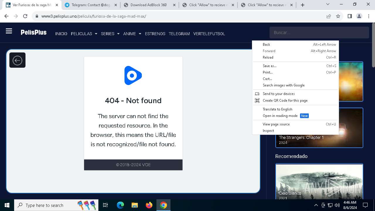Viewport: 375px width, 211px height.
Task: Open the ESTRENOS link
Action: point(155,34)
